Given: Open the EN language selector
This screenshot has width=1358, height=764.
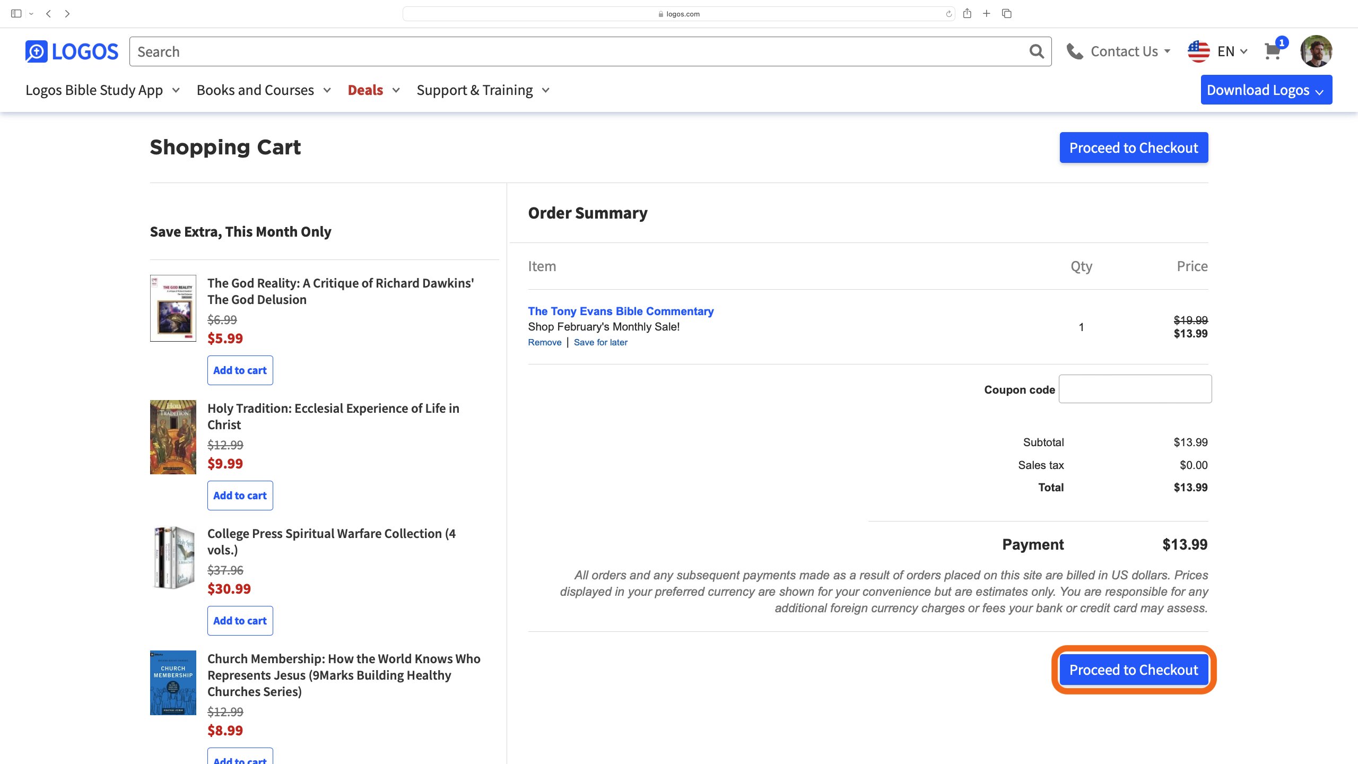Looking at the screenshot, I should click(1217, 51).
